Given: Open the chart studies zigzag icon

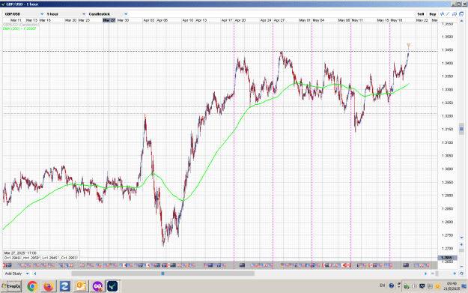Looking at the screenshot, I should pyautogui.click(x=443, y=14).
